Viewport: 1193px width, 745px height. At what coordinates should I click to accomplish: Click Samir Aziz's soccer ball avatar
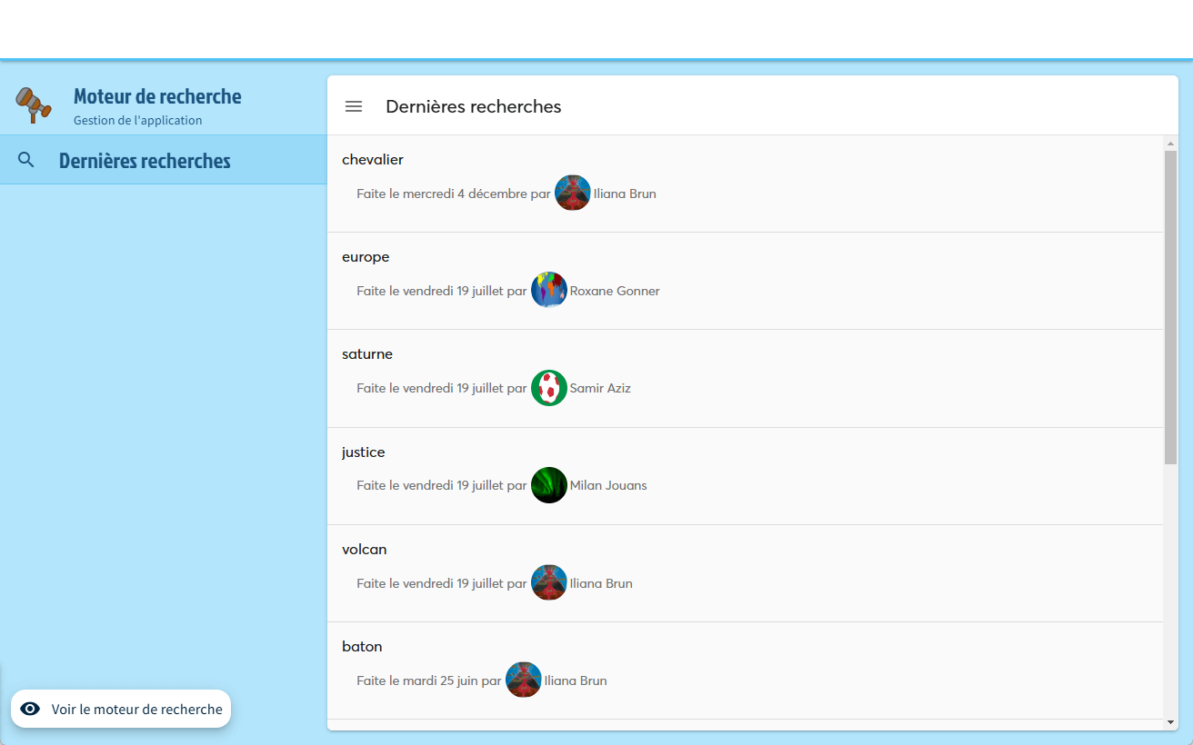[x=548, y=388]
